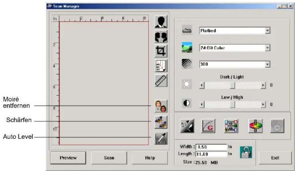This screenshot has height=171, width=295.
Task: Expand the Flatbed source dropdown
Action: pyautogui.click(x=267, y=30)
